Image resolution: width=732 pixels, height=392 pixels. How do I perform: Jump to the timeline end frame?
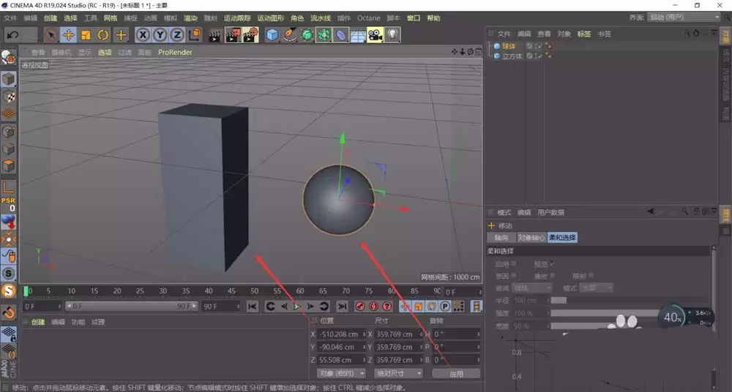click(342, 306)
